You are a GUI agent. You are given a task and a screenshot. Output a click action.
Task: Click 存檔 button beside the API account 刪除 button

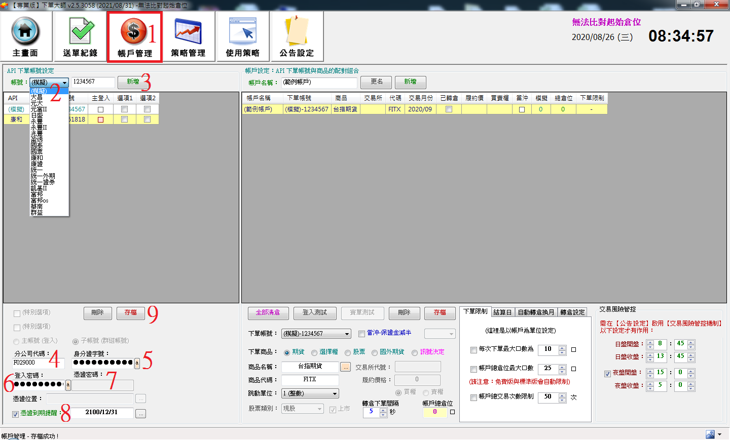point(130,313)
